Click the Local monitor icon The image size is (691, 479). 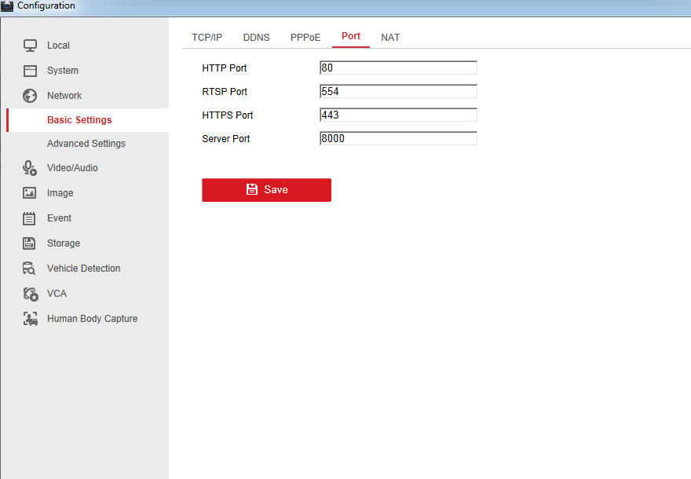30,46
